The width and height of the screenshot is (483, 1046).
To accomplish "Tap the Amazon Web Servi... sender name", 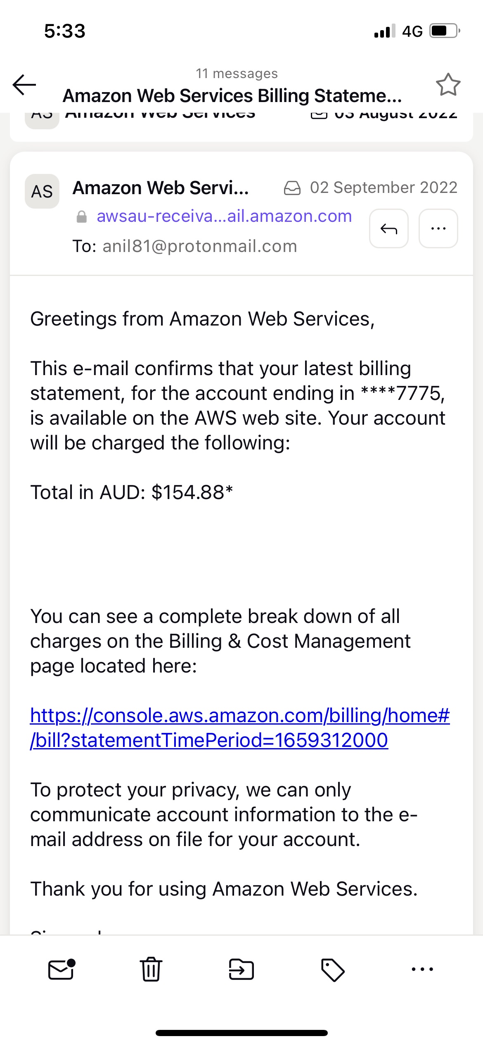I will pos(161,188).
